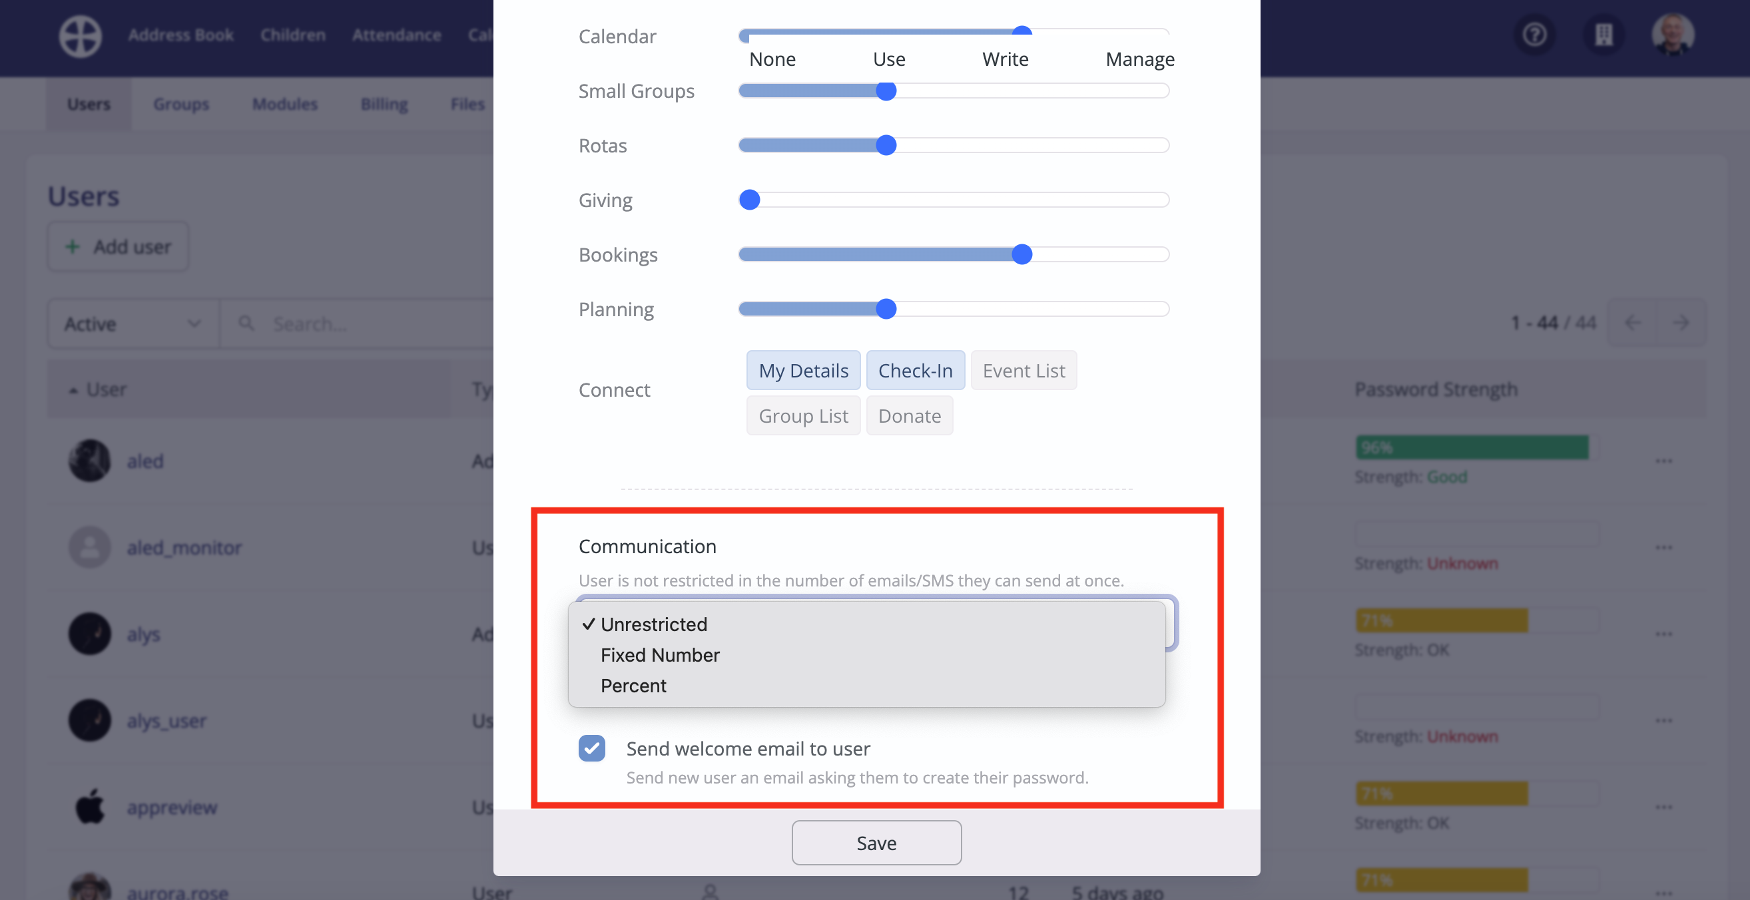Viewport: 1750px width, 900px height.
Task: Click the Add user option
Action: (117, 246)
